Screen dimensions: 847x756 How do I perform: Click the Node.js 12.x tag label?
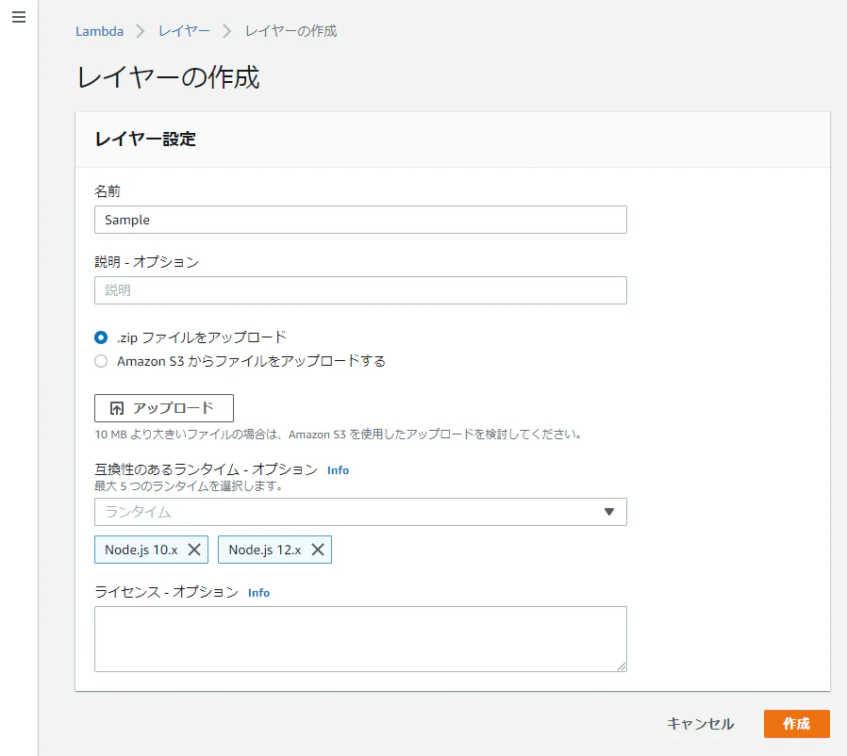point(265,550)
